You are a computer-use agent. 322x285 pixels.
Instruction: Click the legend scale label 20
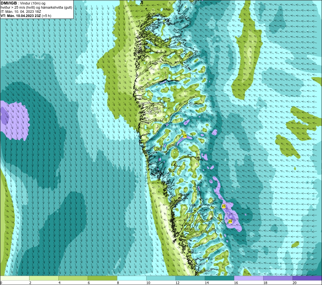point(295,283)
